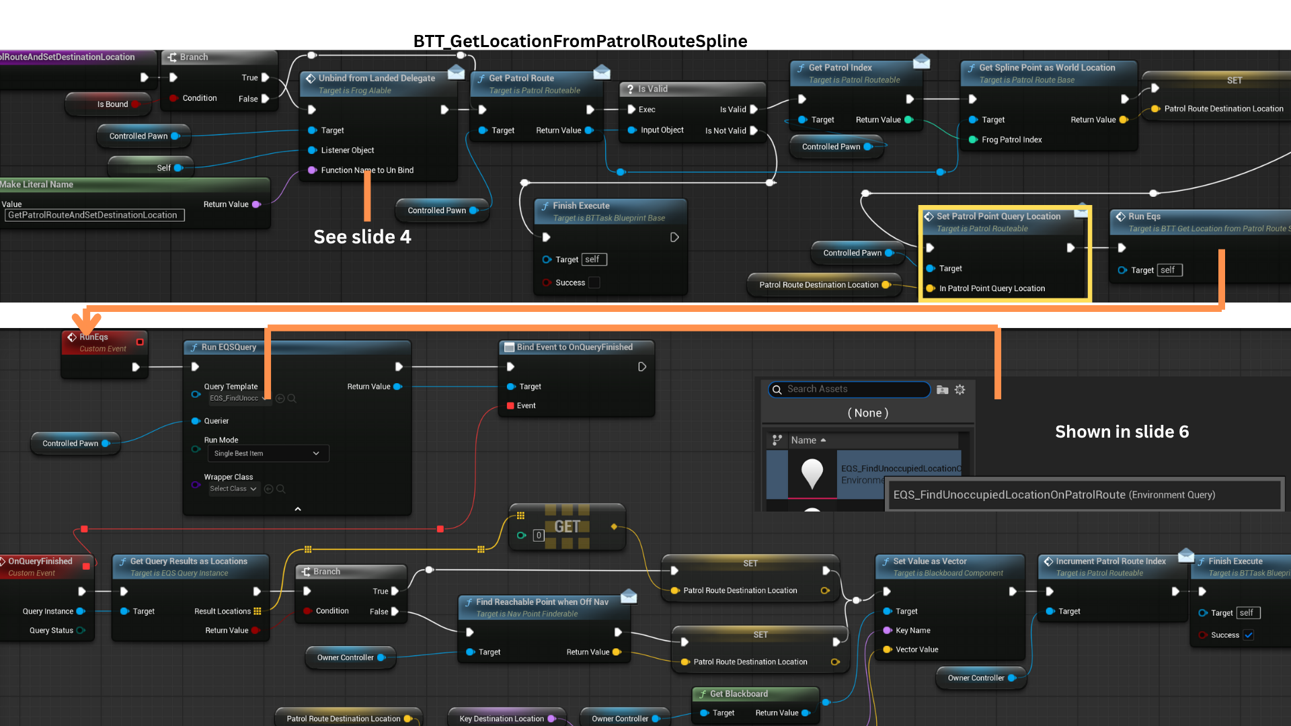Image resolution: width=1291 pixels, height=726 pixels.
Task: Enable Success checkbox on upper Finish Execute node
Action: [594, 283]
